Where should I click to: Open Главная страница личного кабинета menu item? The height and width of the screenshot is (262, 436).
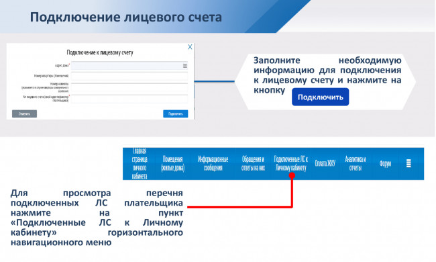[x=140, y=163]
